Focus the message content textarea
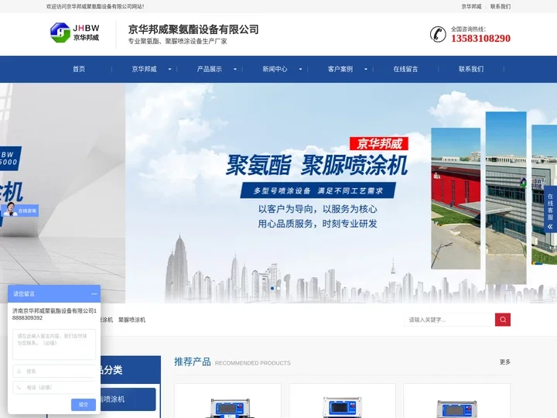 (54, 344)
